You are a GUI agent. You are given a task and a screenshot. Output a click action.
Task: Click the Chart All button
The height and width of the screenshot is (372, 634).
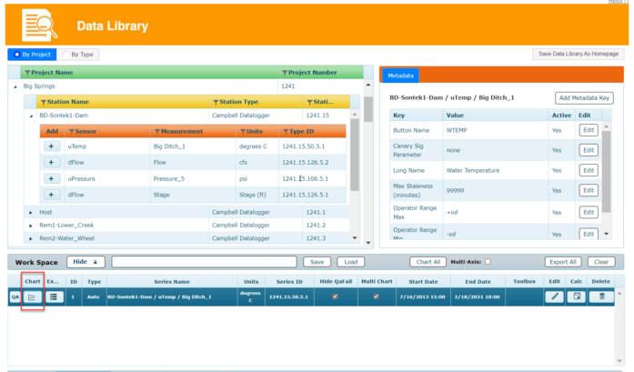(428, 262)
